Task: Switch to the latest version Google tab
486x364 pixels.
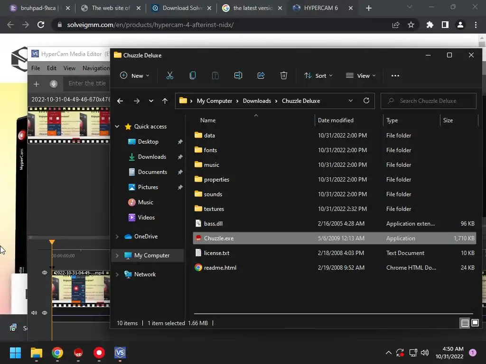Action: 253,8
